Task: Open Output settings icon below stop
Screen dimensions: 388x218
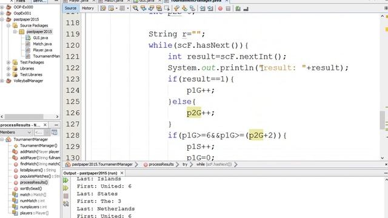Action: [66, 203]
